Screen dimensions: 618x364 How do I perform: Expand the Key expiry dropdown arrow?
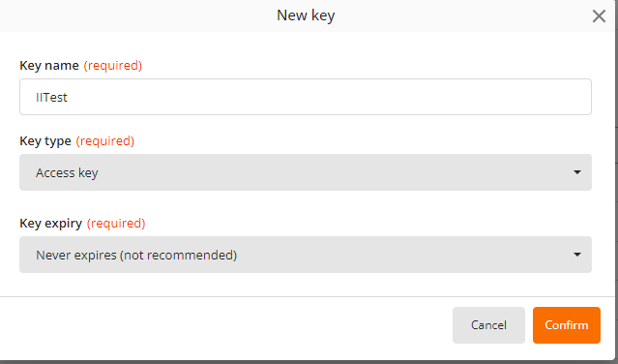pyautogui.click(x=577, y=255)
